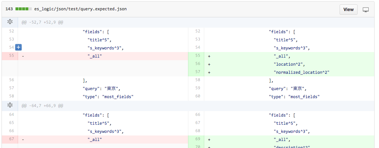379x148 pixels.
Task: Click new line number 66
Action: click(x=198, y=115)
